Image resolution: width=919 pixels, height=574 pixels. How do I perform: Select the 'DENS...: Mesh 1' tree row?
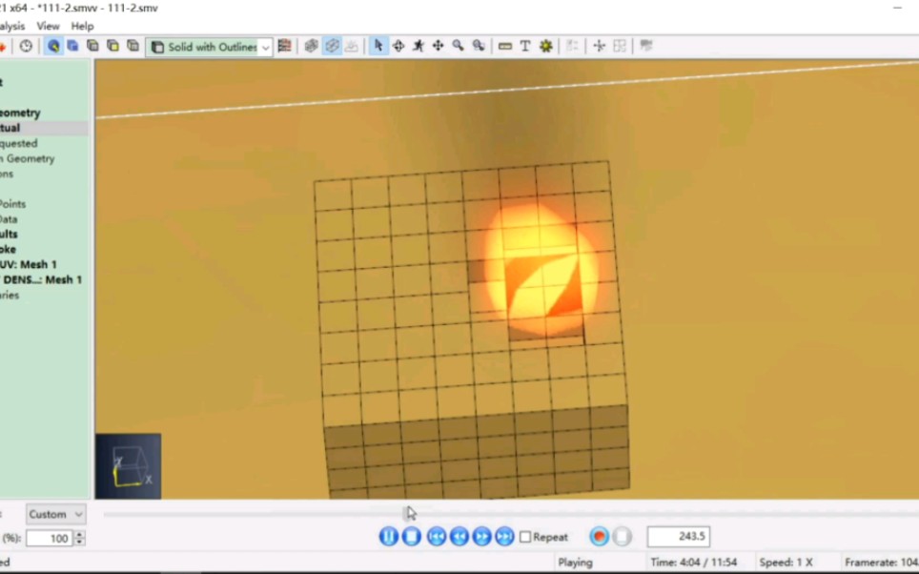[41, 279]
